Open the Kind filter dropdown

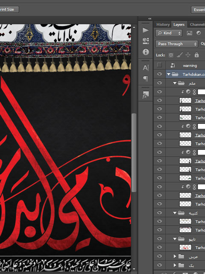(x=169, y=33)
